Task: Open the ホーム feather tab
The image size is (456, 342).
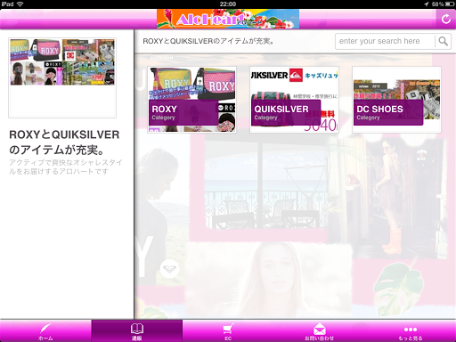Action: pos(45,331)
